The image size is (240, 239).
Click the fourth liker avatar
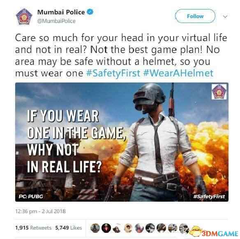coord(128,228)
